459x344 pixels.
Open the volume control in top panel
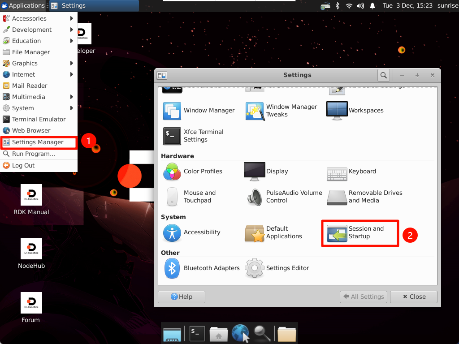(x=360, y=5)
